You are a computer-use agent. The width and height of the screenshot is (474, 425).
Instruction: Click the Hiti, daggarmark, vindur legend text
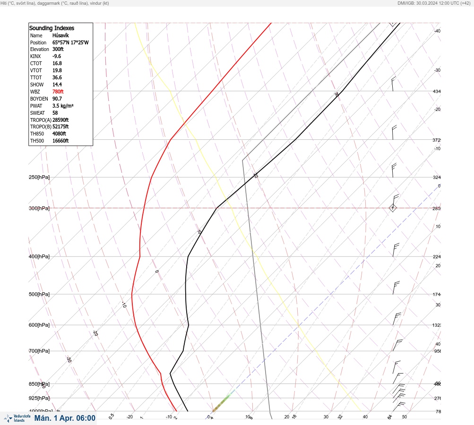55,3
